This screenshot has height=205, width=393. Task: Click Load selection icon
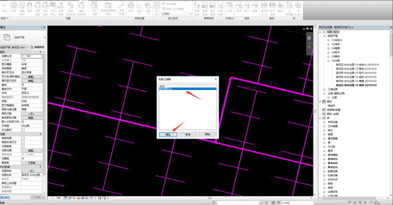point(247,7)
